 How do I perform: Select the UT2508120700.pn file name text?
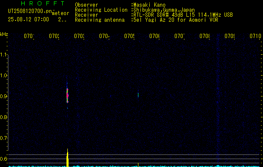(x=30, y=11)
